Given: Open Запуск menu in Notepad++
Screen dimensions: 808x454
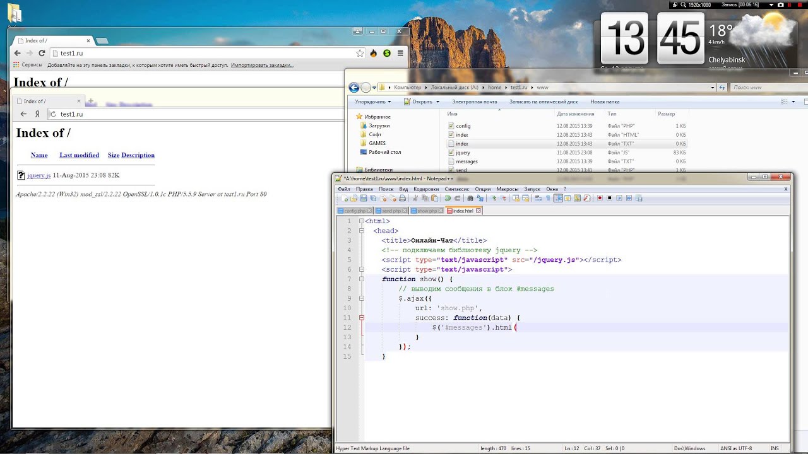Looking at the screenshot, I should [x=532, y=189].
